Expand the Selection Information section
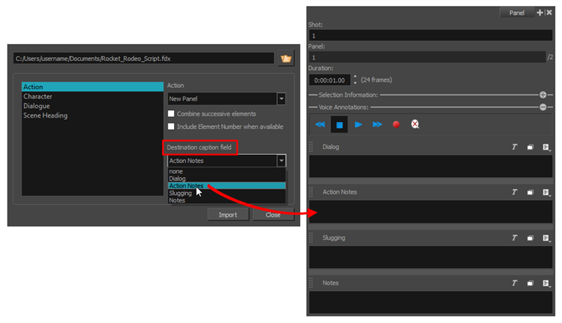Viewport: 562px width, 323px height. (x=543, y=95)
